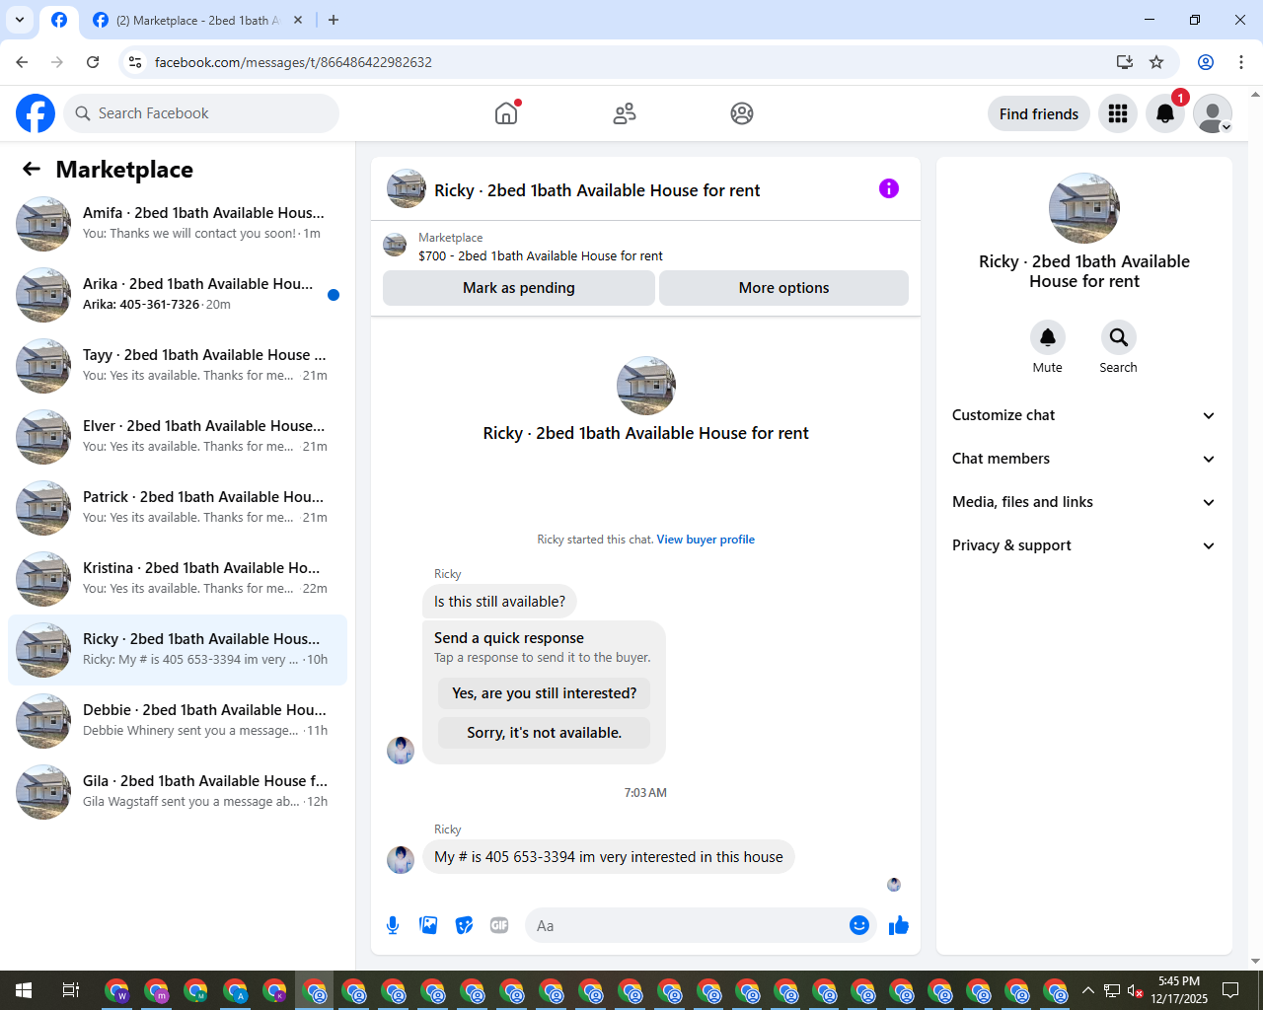
Task: Open Gila conversation in list
Action: tap(178, 792)
